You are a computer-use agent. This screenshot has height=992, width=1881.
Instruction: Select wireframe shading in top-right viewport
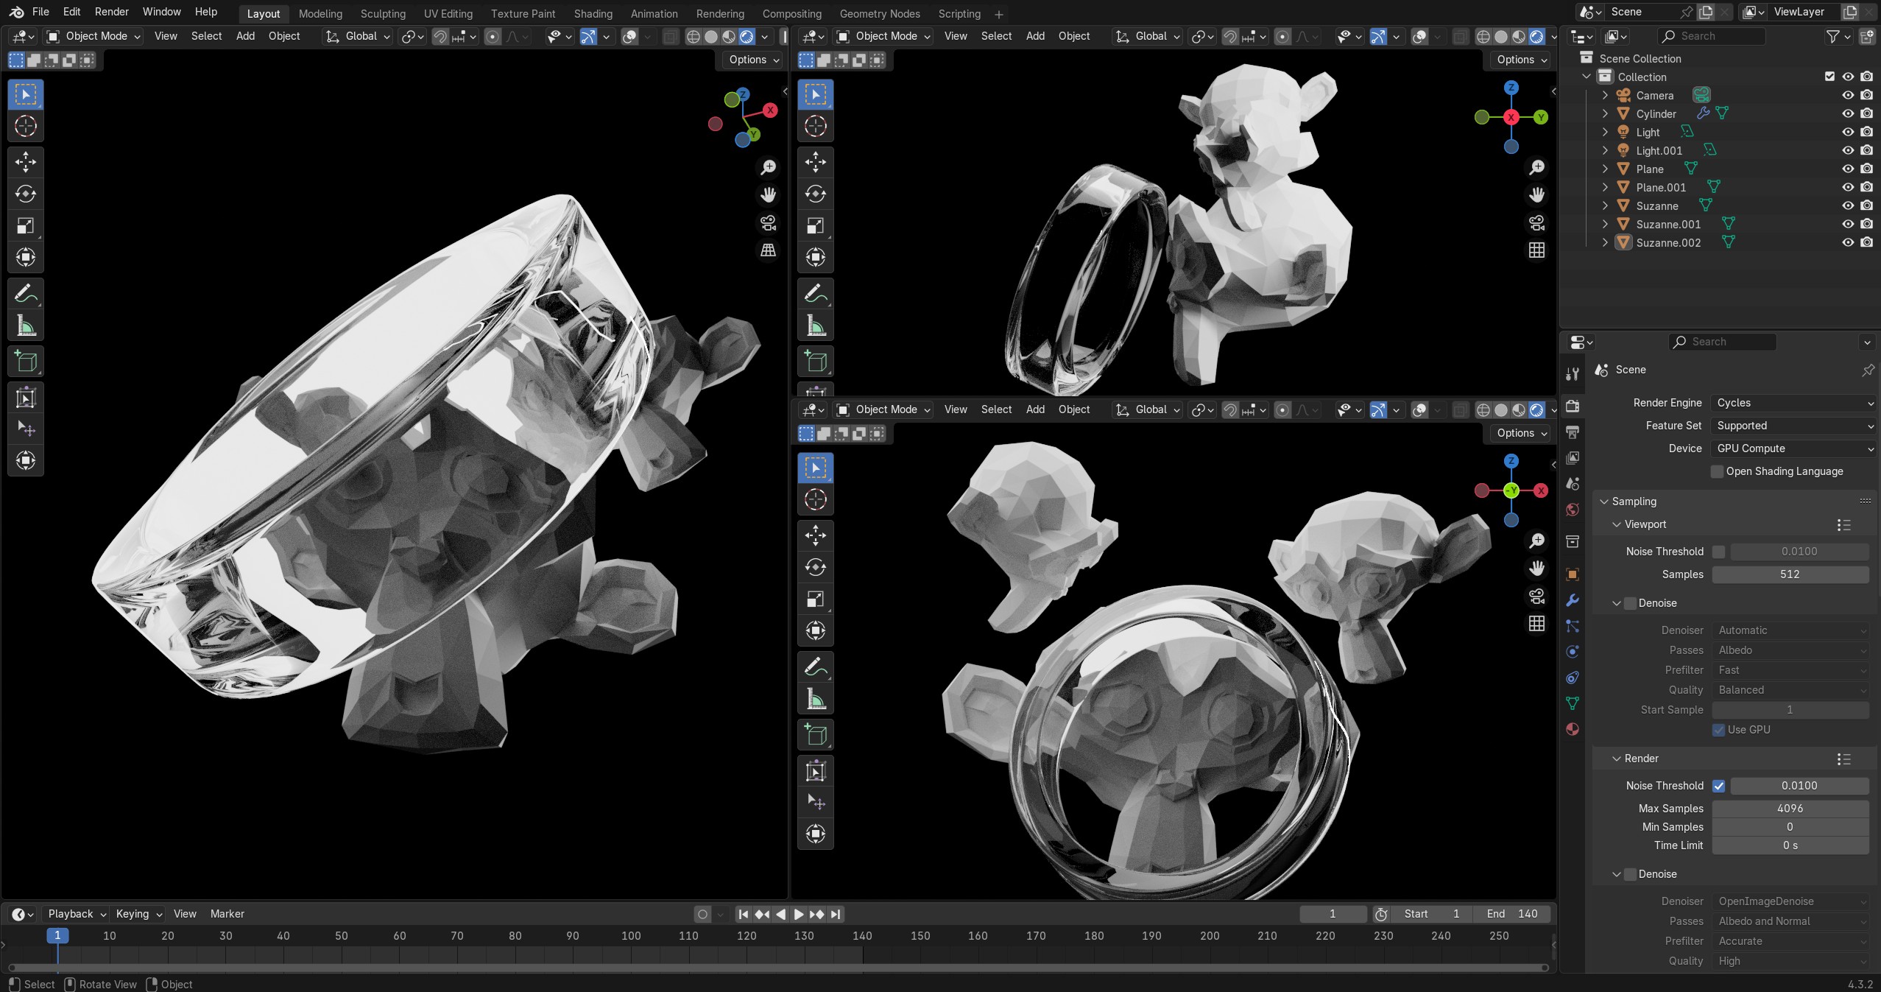tap(1483, 36)
